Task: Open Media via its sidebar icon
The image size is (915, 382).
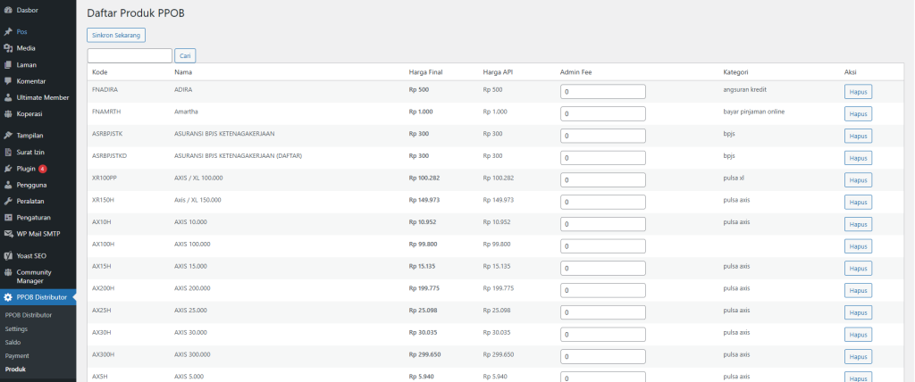Action: coord(8,48)
